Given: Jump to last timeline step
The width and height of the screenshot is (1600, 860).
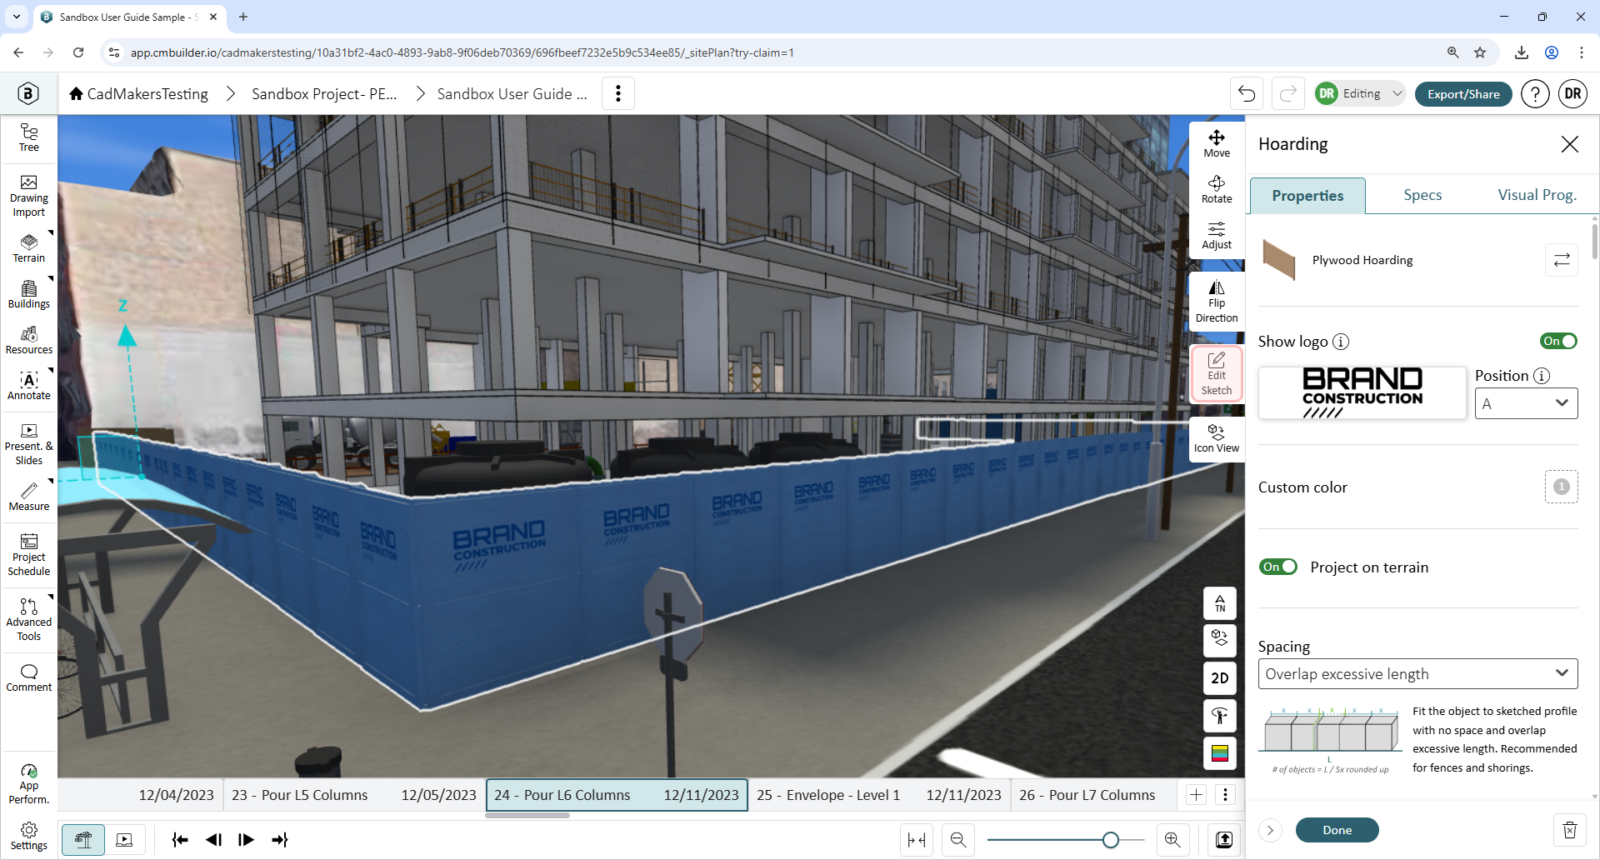Looking at the screenshot, I should [279, 840].
